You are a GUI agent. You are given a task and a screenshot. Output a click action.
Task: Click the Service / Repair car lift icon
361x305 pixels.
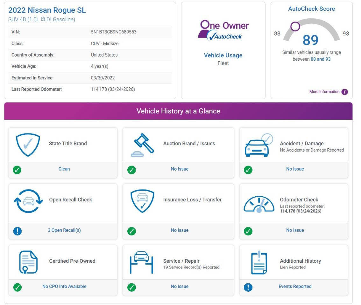141,262
